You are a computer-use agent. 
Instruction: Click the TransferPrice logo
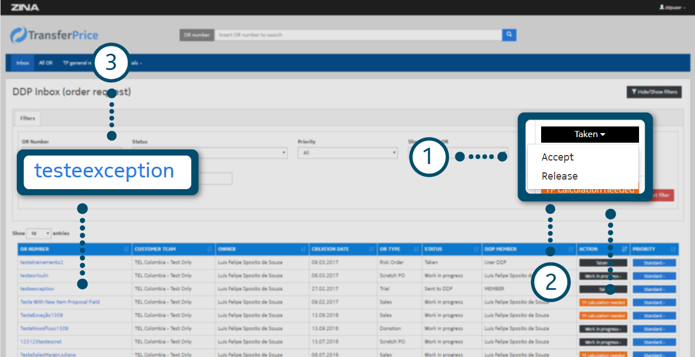coord(54,35)
